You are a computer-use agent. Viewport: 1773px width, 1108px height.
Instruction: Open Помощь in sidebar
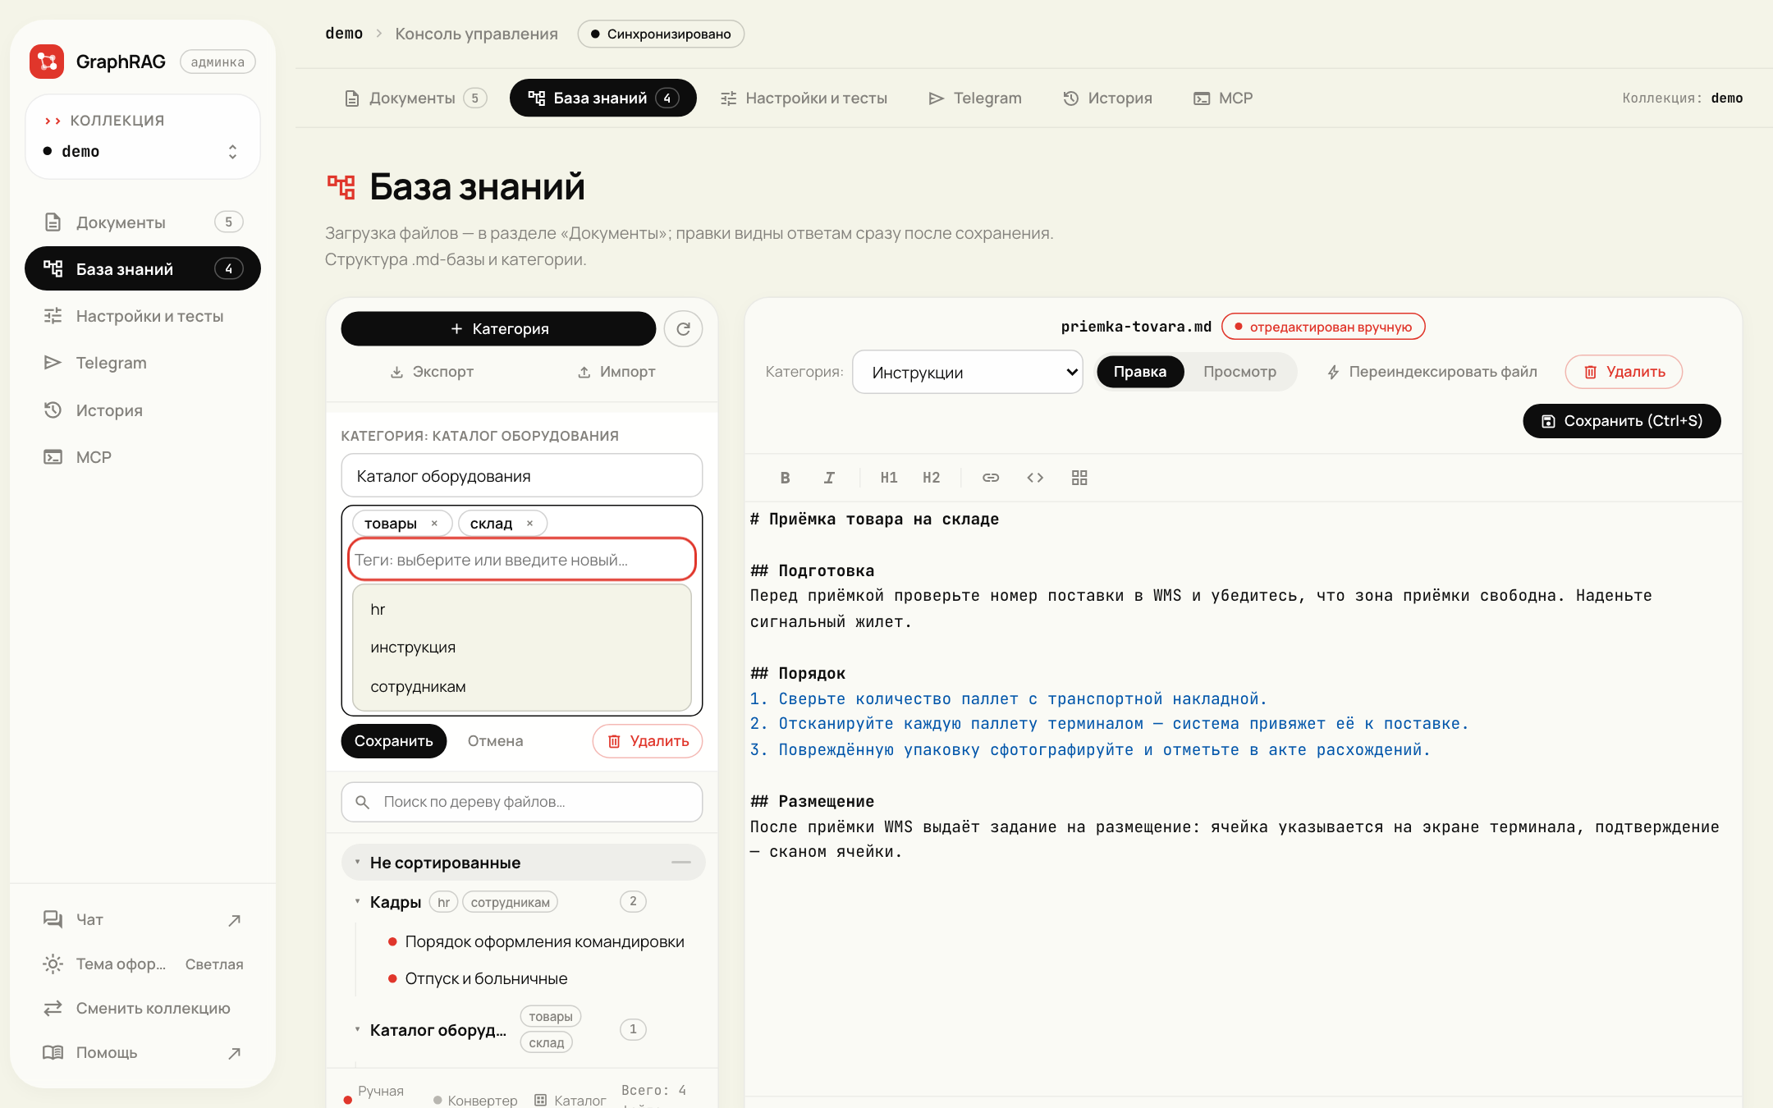point(143,1052)
